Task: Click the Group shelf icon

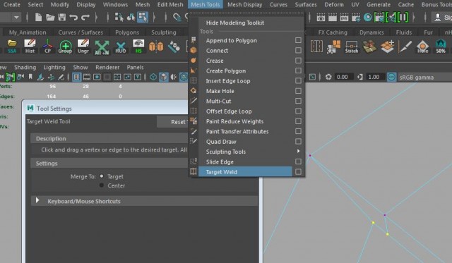Action: 65,47
